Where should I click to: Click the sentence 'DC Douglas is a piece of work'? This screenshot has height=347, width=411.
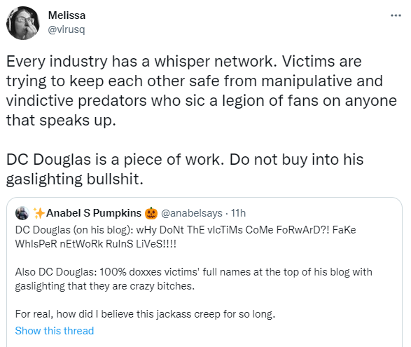113,159
